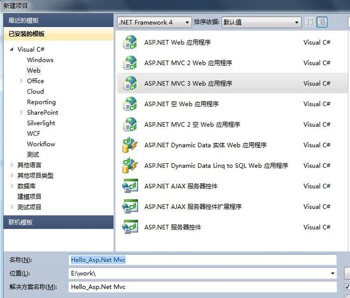The height and width of the screenshot is (298, 350).
Task: Select the Cloud category
Action: (35, 92)
